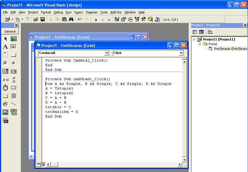Image resolution: width=248 pixels, height=172 pixels.
Task: Click the Cut scissors icon
Action: tap(51, 20)
